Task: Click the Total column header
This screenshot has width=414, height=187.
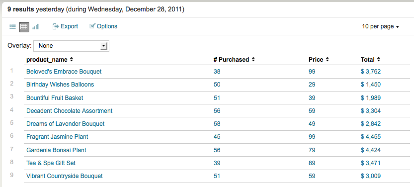Action: coord(368,60)
